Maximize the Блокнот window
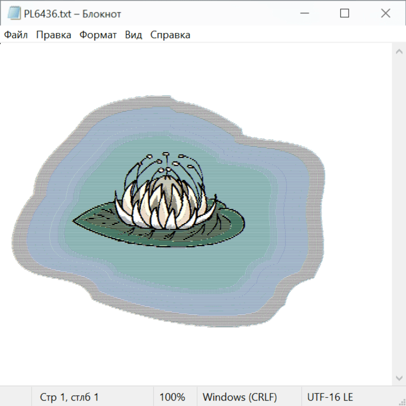 [x=345, y=14]
